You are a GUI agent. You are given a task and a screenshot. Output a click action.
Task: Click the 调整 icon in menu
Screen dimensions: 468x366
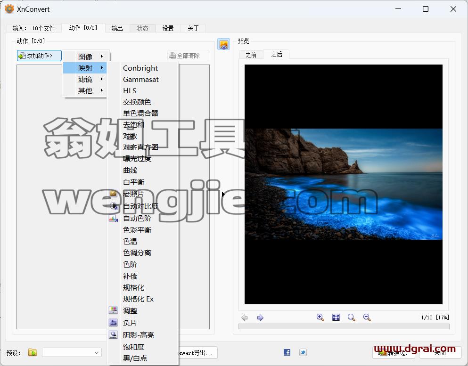click(113, 310)
